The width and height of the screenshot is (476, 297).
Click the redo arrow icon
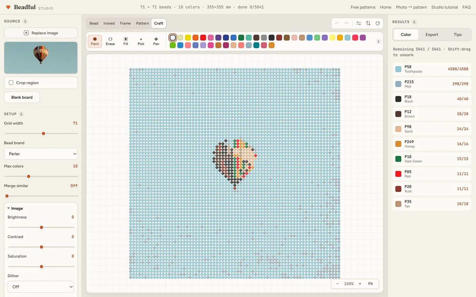(x=346, y=23)
